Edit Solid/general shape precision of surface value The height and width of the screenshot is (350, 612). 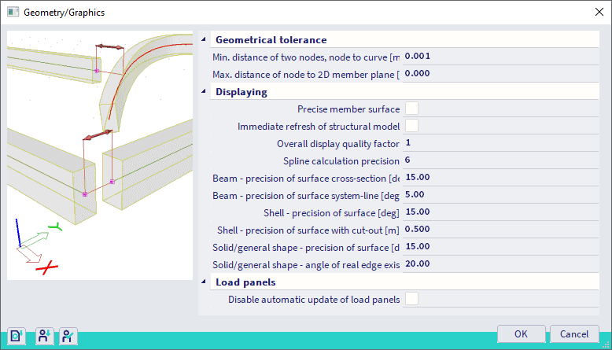[500, 247]
